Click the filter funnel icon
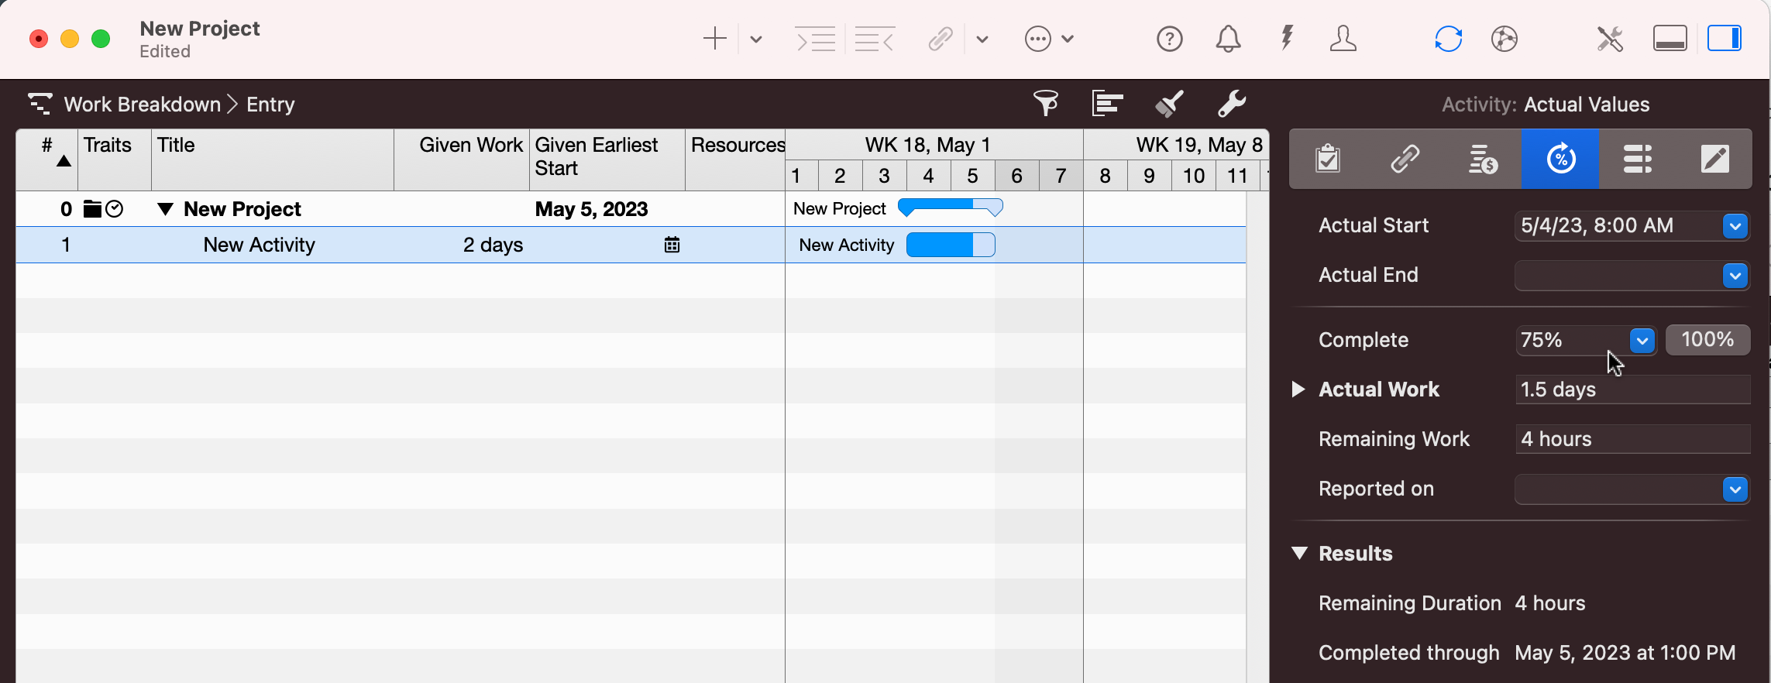This screenshot has height=683, width=1771. [1046, 103]
